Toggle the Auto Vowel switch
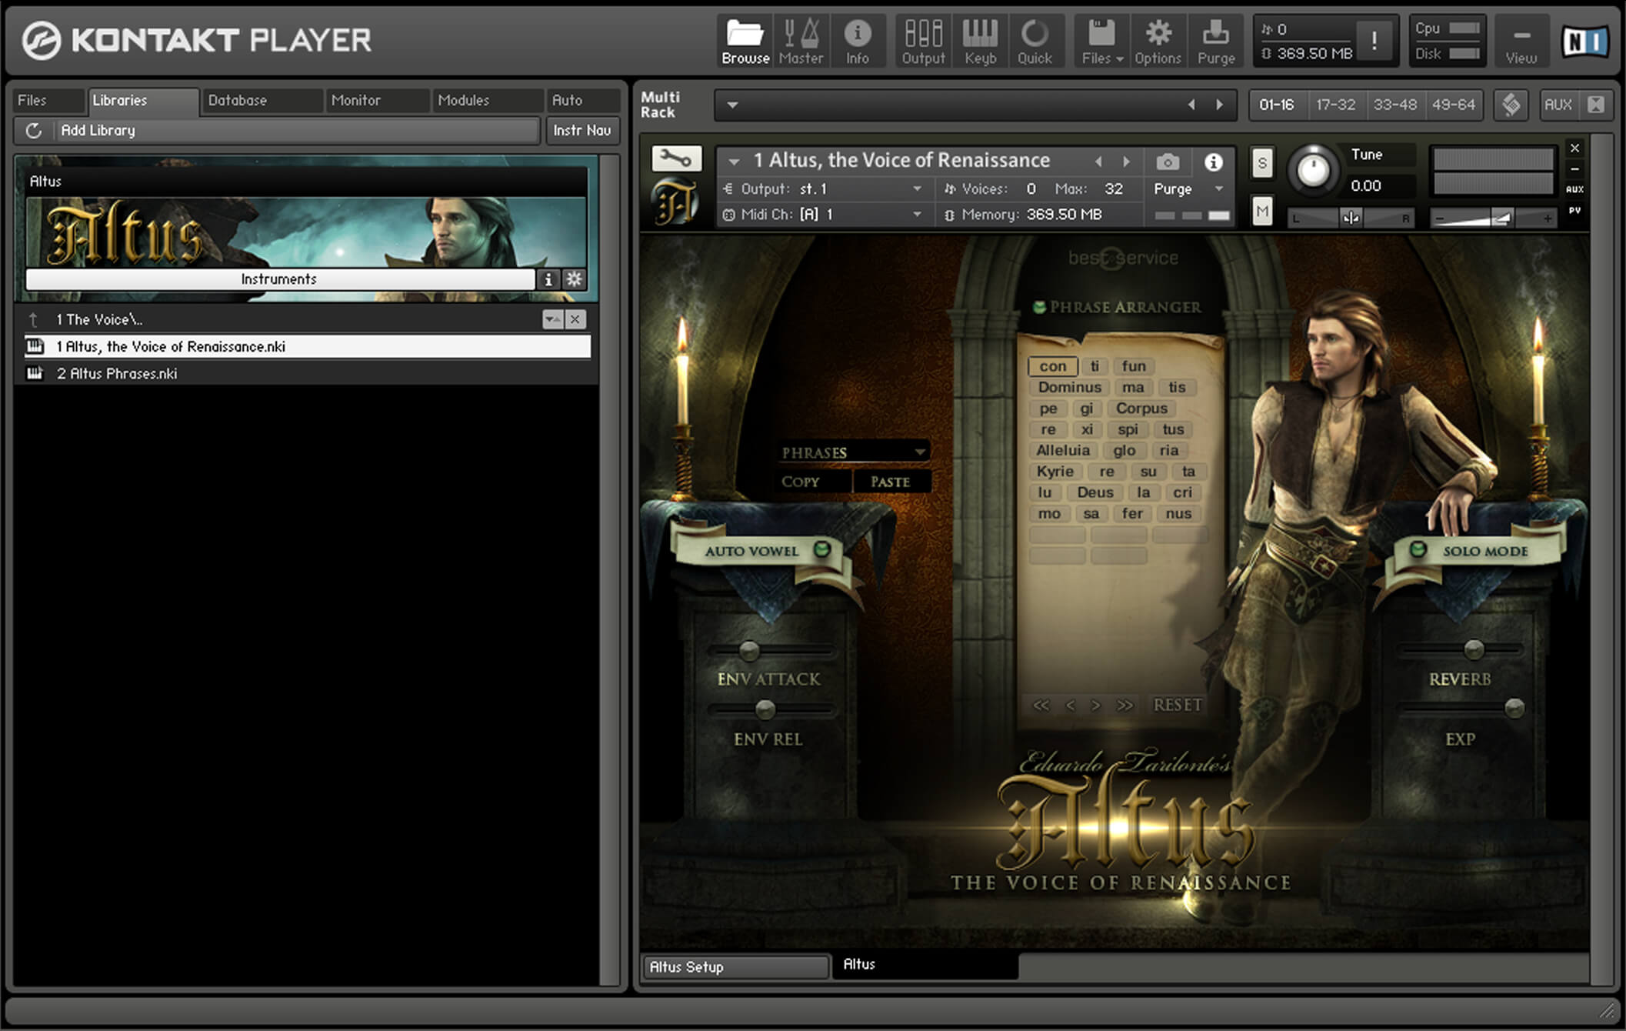This screenshot has height=1031, width=1626. click(x=821, y=549)
